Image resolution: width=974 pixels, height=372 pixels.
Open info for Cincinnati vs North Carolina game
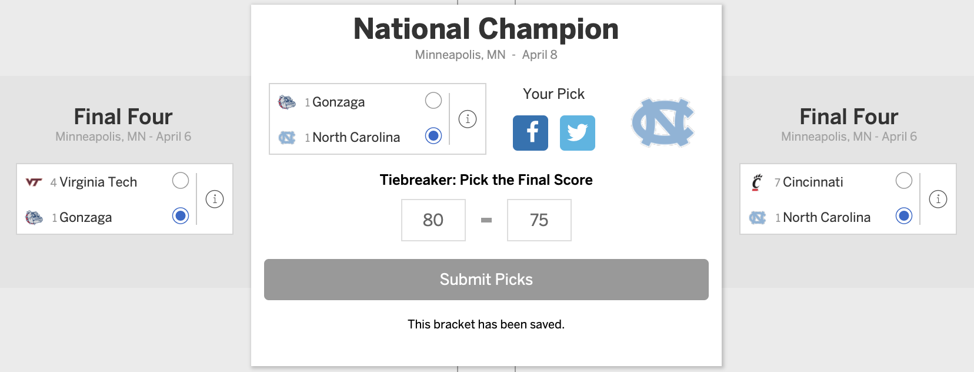pos(938,199)
